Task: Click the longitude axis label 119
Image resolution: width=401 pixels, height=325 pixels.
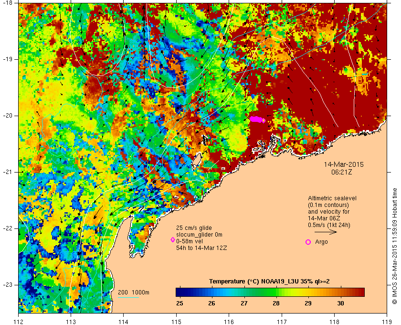Action: pyautogui.click(x=387, y=321)
